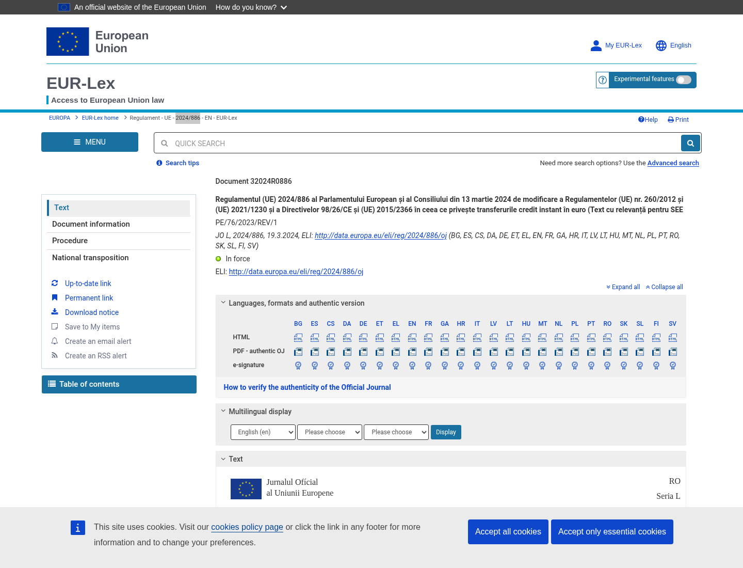This screenshot has width=743, height=568.
Task: Select the Text sidebar tab
Action: [x=119, y=208]
